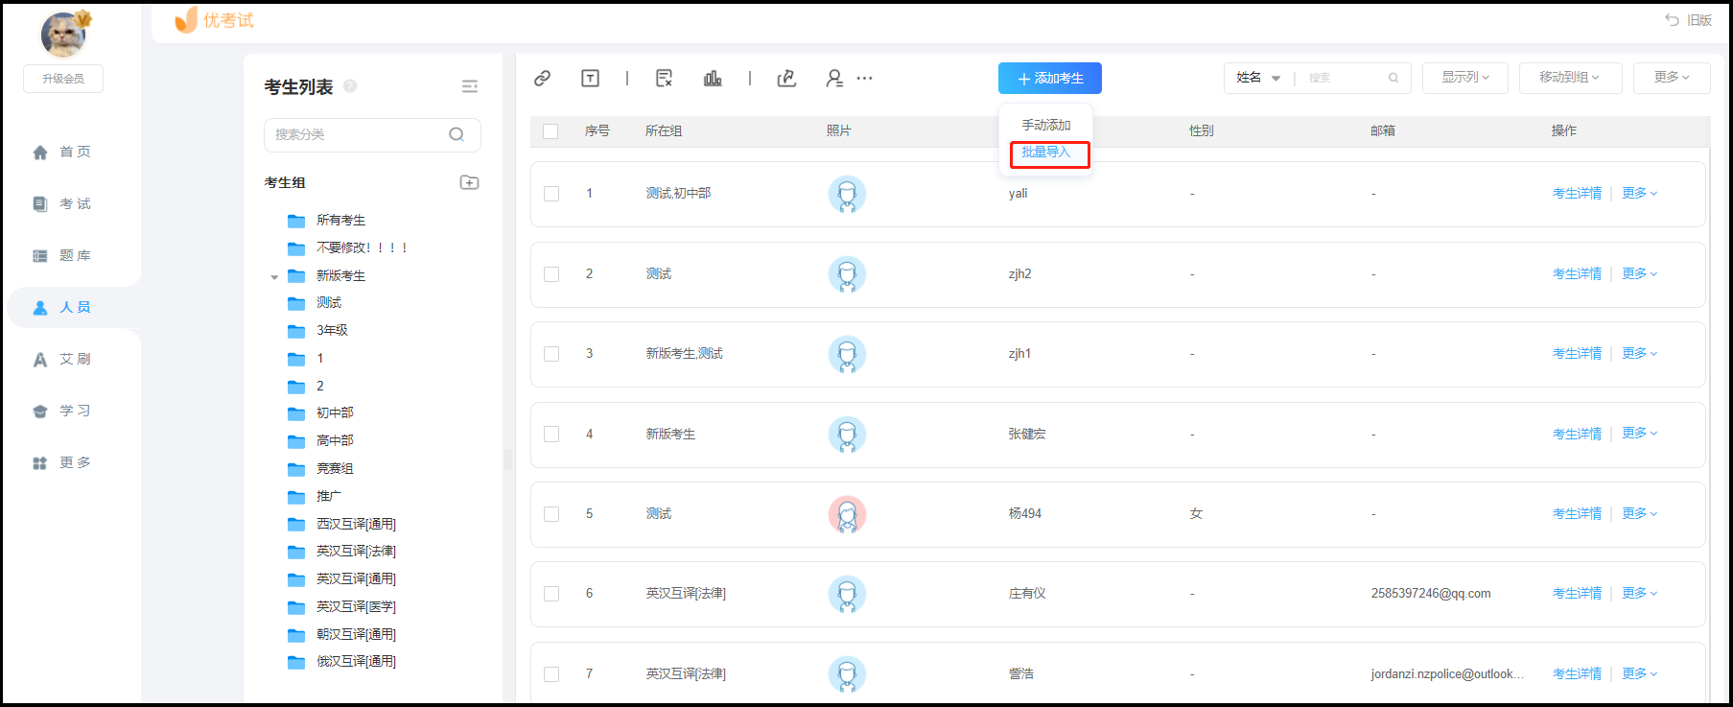Choose 批量导入 from the add menu

coord(1045,153)
